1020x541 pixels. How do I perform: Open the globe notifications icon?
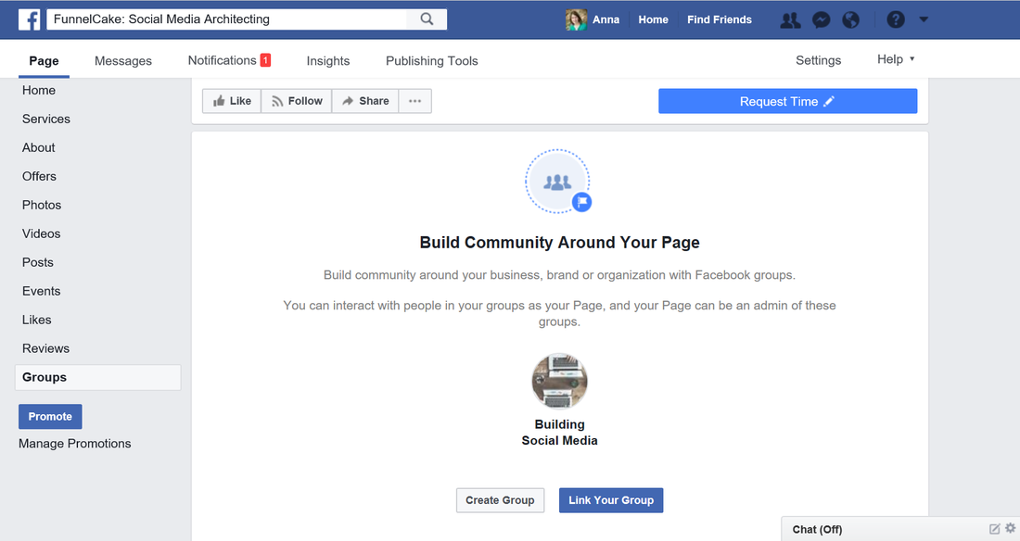click(x=850, y=20)
